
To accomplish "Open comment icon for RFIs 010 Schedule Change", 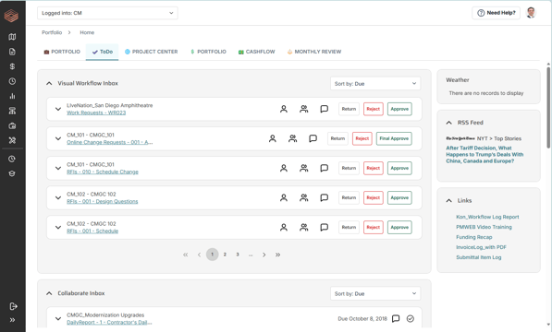I will (325, 168).
